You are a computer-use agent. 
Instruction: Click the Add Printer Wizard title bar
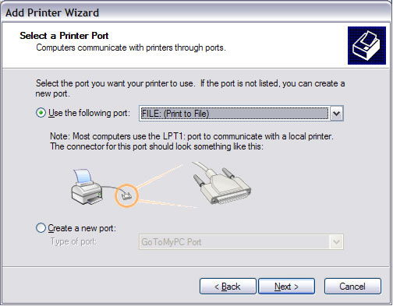(x=196, y=12)
